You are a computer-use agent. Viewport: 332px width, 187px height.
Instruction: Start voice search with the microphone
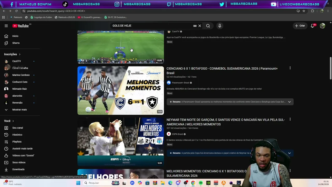tap(220, 26)
